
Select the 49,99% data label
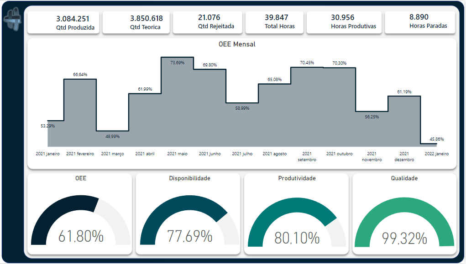(x=113, y=136)
